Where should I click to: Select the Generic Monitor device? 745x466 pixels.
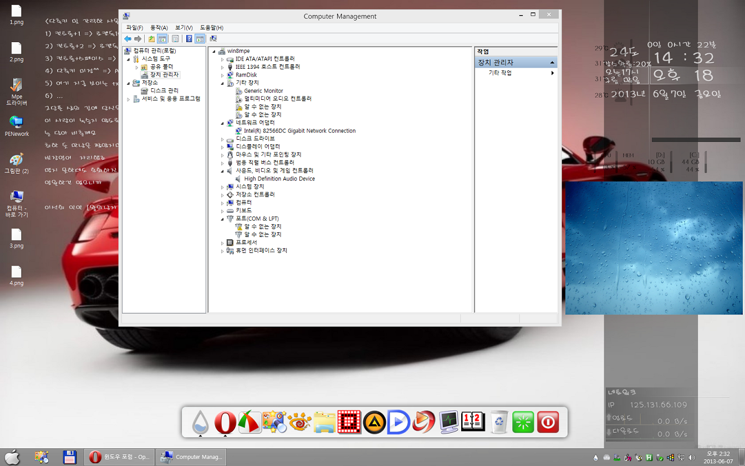[263, 90]
